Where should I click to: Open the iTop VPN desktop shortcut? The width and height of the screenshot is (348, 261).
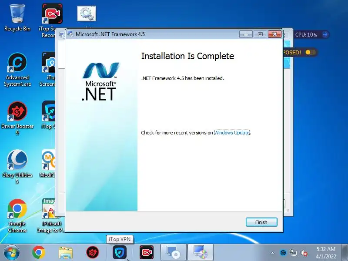(x=48, y=115)
